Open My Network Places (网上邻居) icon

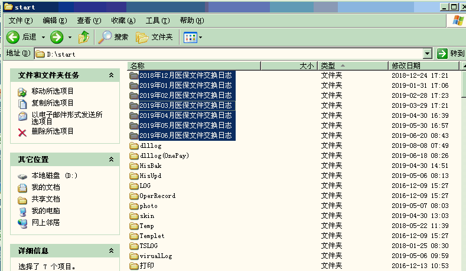pyautogui.click(x=22, y=223)
